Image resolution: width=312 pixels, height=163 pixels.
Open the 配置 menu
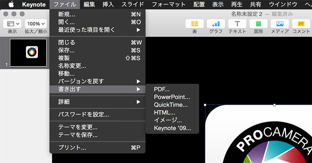tap(199, 4)
